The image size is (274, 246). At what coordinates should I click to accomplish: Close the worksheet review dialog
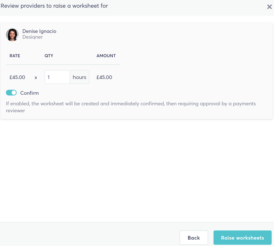269,7
